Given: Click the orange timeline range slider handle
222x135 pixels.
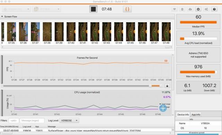Looking at the screenshot, I should click(x=155, y=86).
